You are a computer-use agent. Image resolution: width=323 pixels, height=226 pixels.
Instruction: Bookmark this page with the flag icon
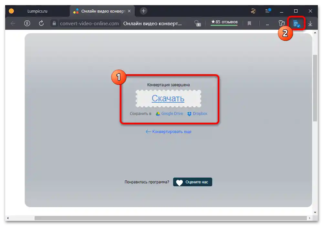point(249,24)
